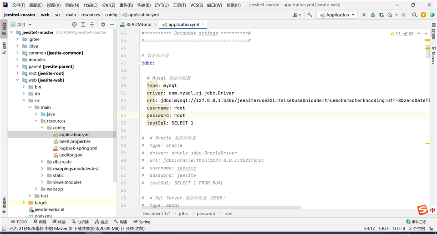
Task: Hide the project tool window
Action: [x=112, y=25]
